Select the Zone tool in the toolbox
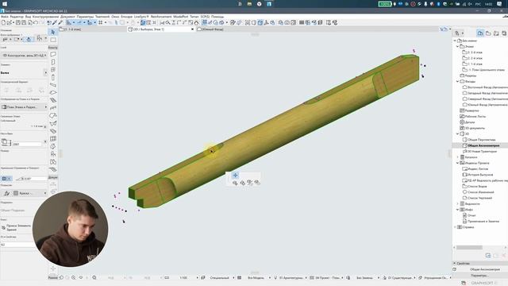The width and height of the screenshot is (508, 286). [x=53, y=162]
